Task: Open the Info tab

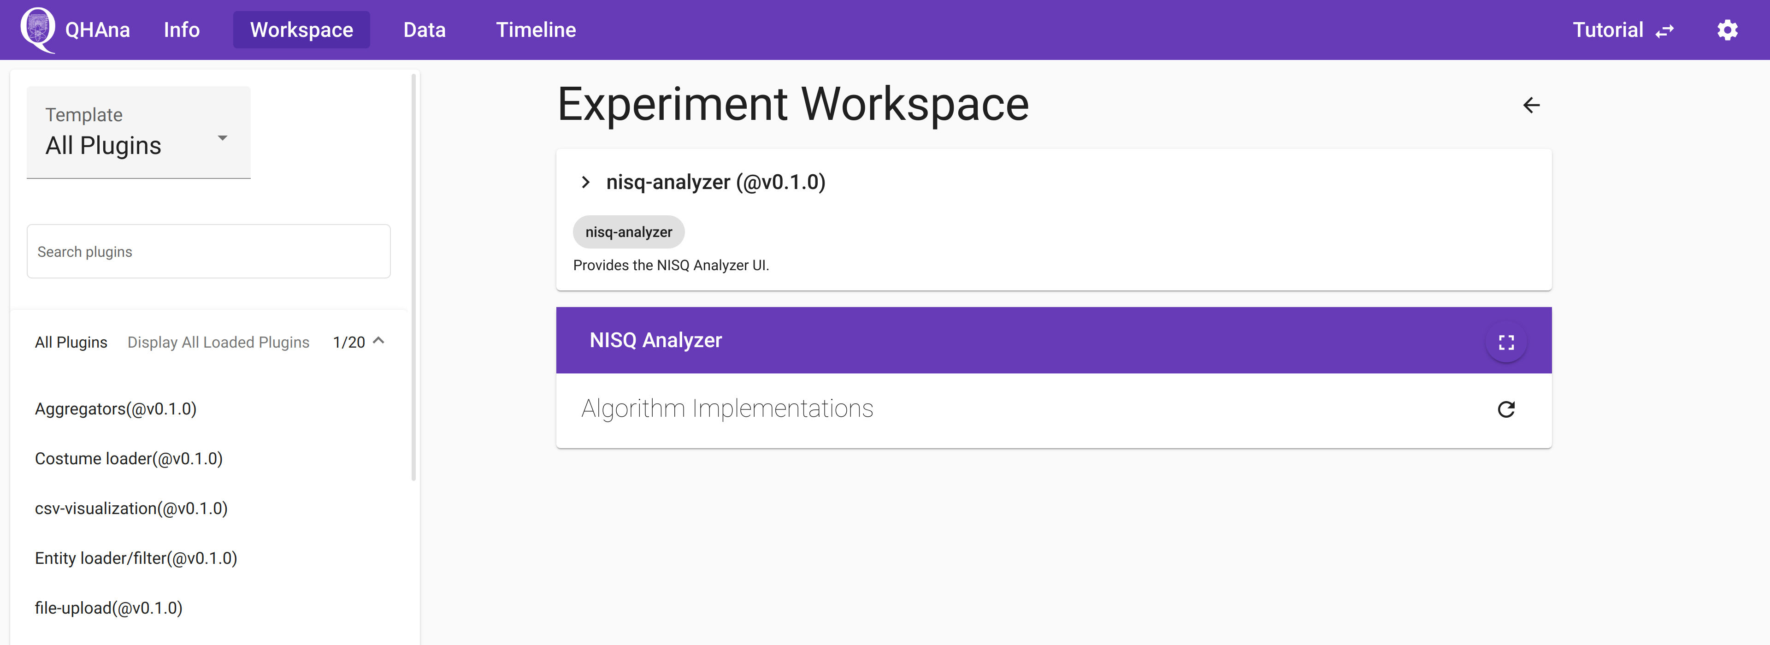Action: (x=182, y=30)
